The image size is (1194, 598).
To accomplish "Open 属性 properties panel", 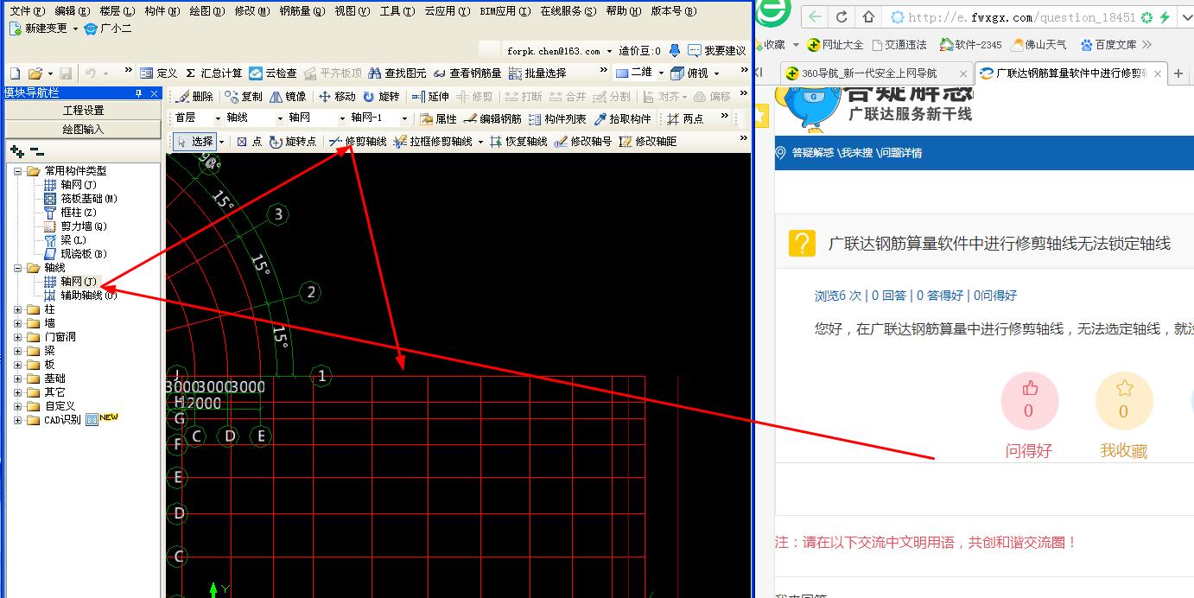I will click(438, 119).
